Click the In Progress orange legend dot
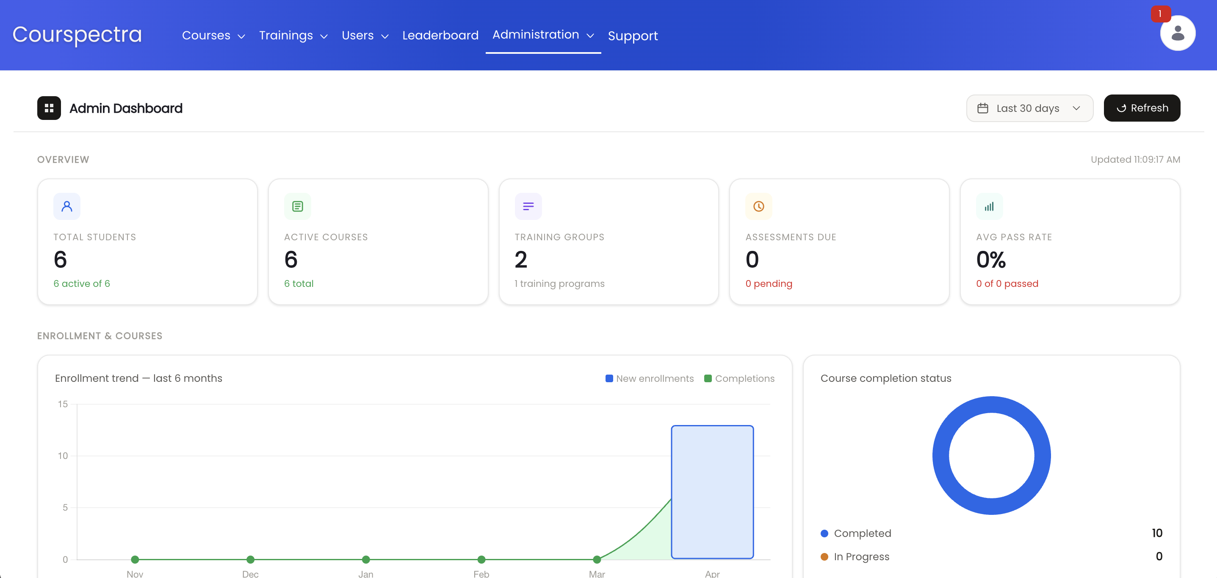This screenshot has height=578, width=1217. (x=824, y=557)
